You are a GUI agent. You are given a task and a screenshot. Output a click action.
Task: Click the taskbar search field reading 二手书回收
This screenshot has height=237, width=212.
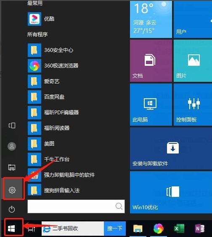[x=73, y=229]
